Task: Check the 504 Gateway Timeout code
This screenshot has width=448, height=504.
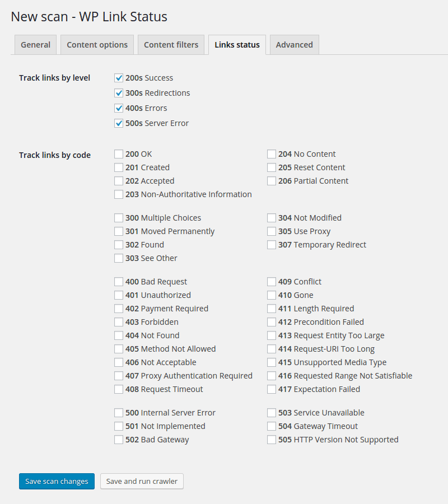Action: [272, 426]
